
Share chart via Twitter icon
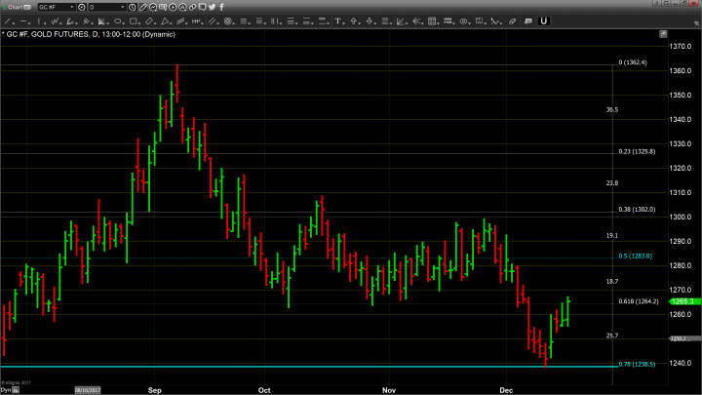click(212, 7)
